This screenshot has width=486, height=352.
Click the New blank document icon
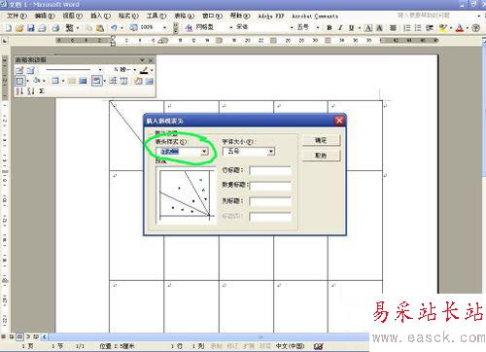pyautogui.click(x=8, y=28)
